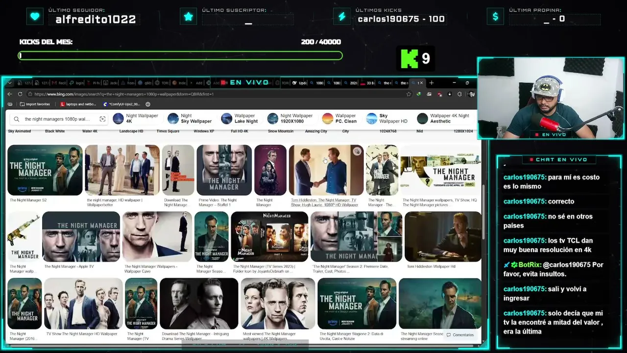The image size is (627, 353).
Task: Select the Wallpaper 4K Night Aesthetic suggestion
Action: (443, 119)
